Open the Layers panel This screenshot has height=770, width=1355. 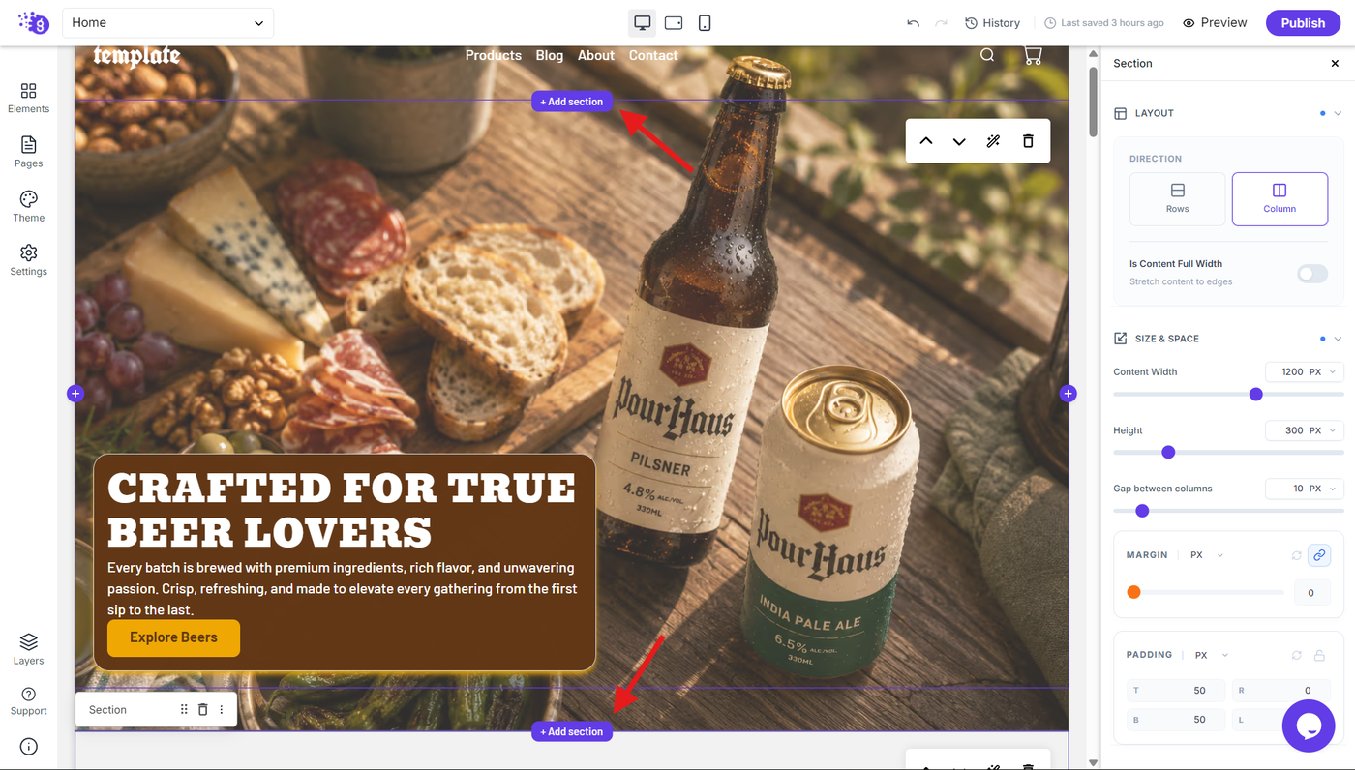click(28, 649)
